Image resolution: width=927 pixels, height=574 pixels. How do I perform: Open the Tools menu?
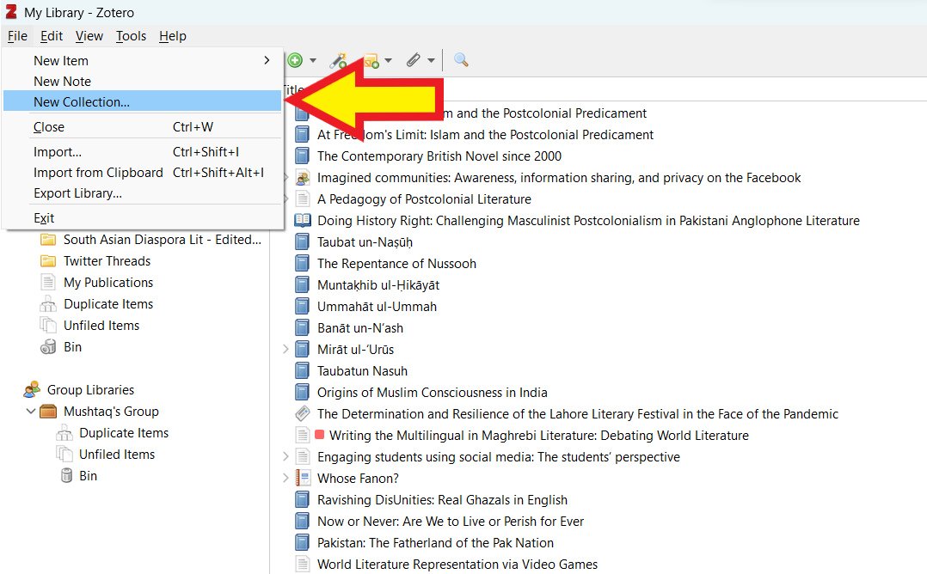click(x=131, y=36)
